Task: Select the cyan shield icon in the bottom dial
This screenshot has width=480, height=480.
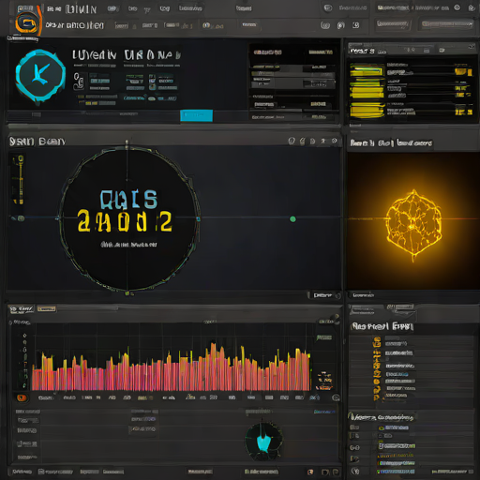Action: (263, 441)
